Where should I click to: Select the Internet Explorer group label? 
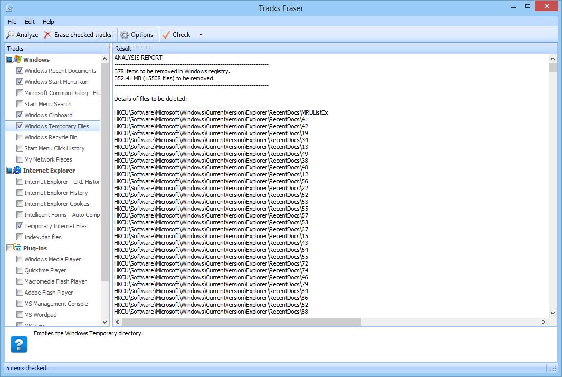[x=49, y=171]
